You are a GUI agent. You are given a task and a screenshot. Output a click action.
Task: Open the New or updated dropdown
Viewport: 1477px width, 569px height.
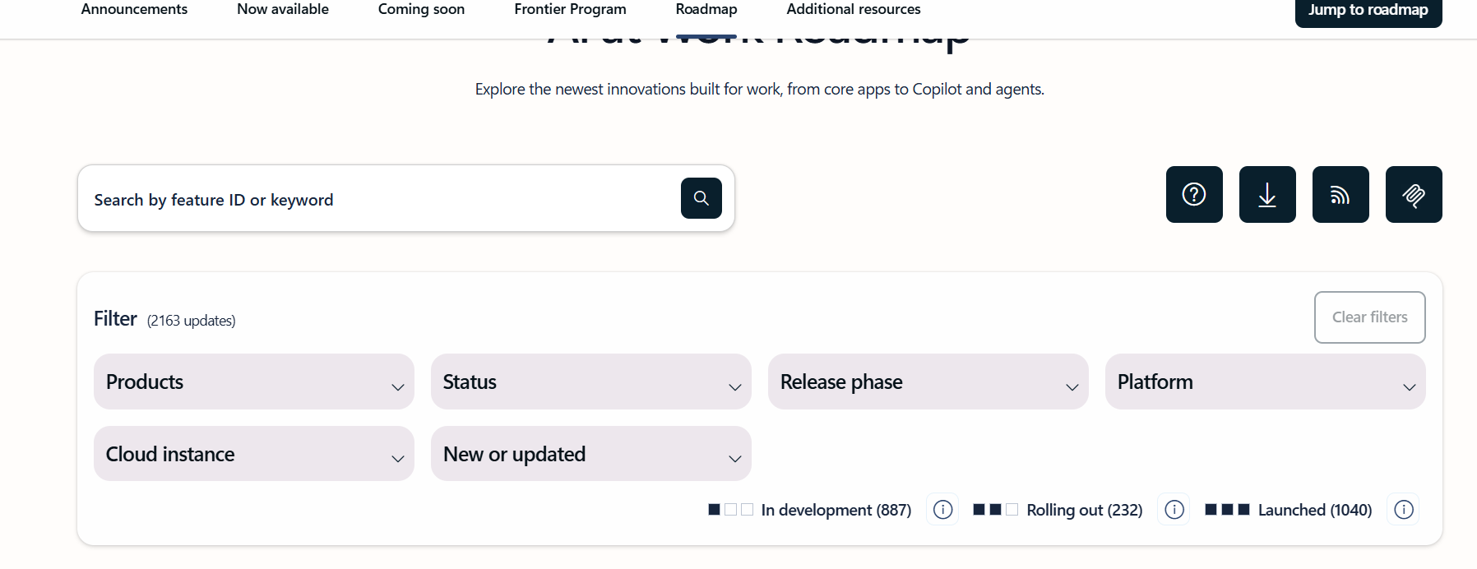(x=591, y=454)
